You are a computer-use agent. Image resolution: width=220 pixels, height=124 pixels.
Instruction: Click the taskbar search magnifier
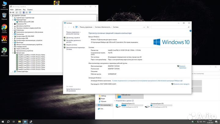(x=8, y=122)
